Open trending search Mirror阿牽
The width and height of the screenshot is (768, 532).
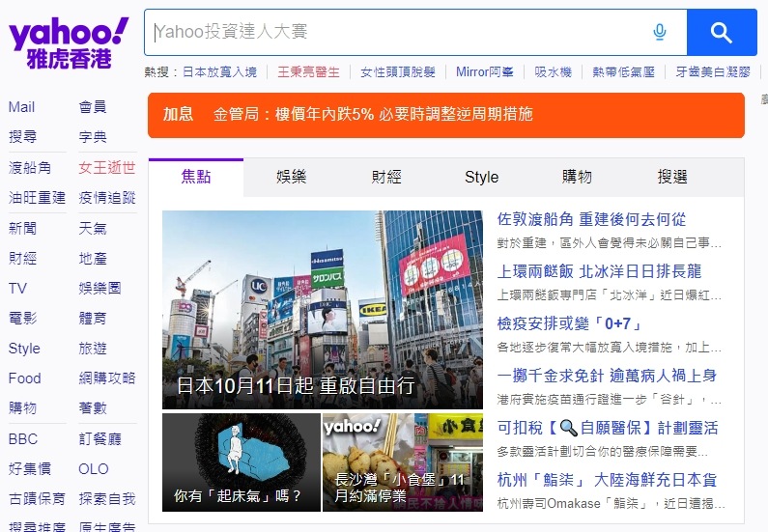(484, 72)
